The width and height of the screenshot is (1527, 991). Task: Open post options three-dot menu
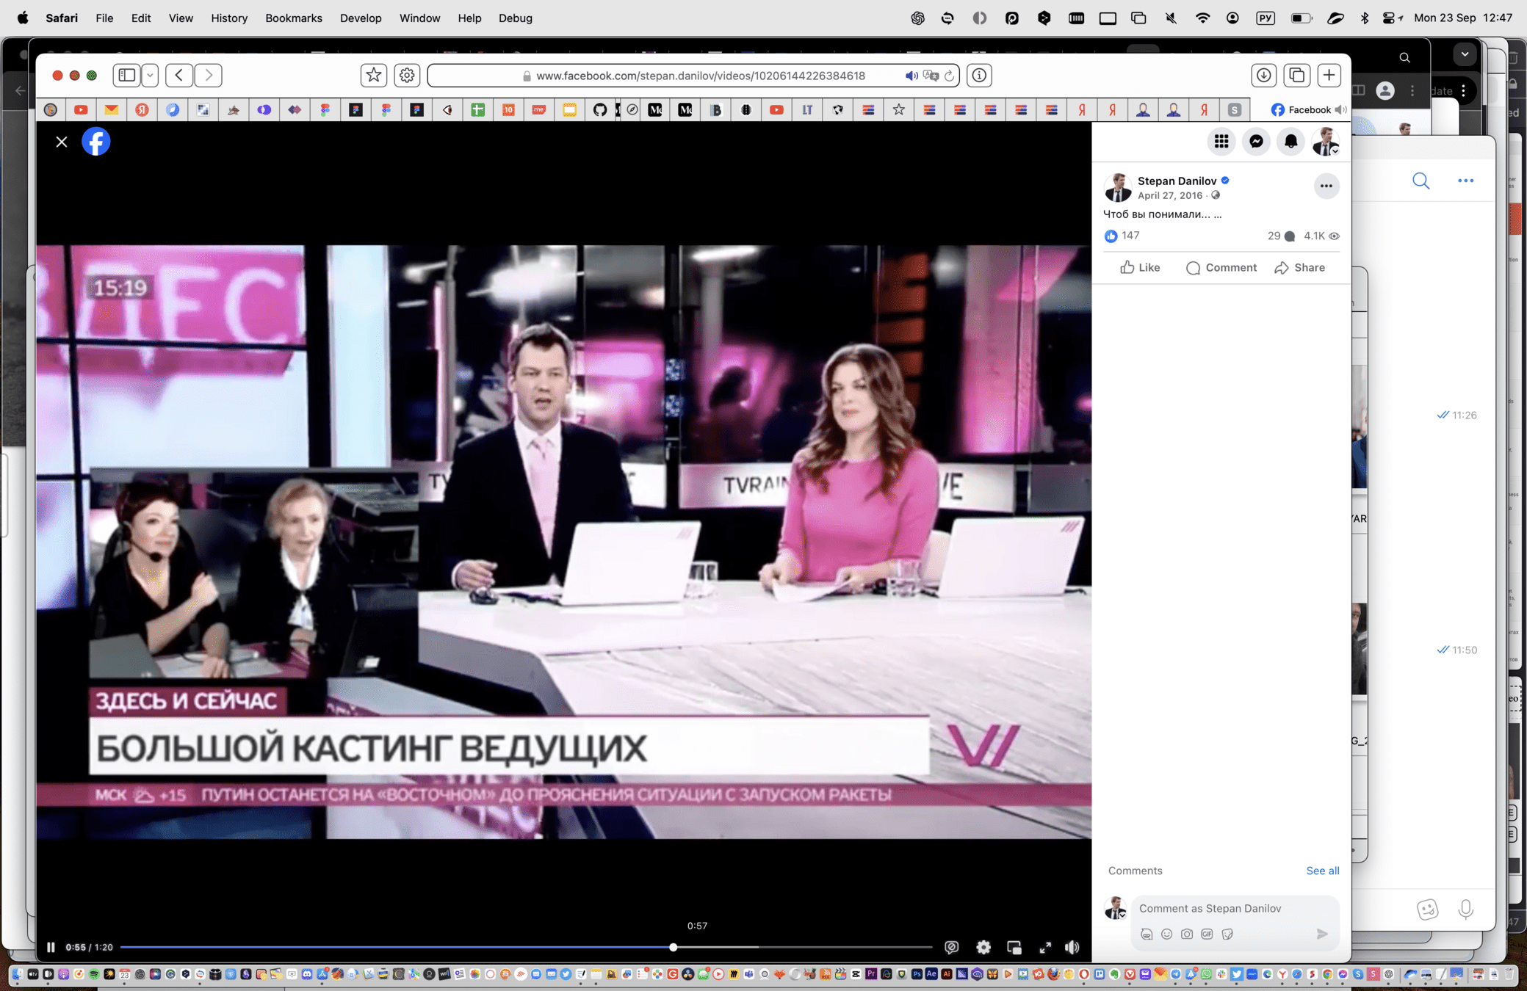pyautogui.click(x=1326, y=186)
